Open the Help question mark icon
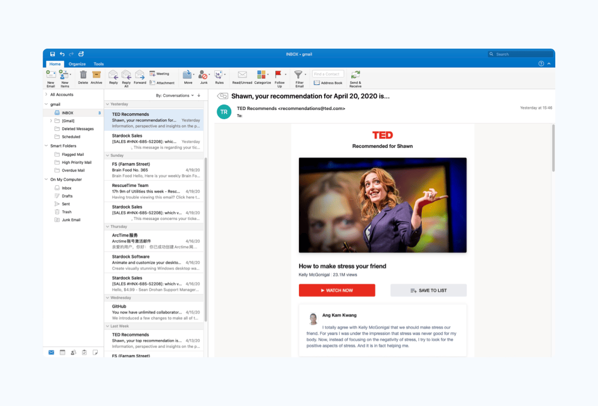Viewport: 598px width, 406px height. pos(541,64)
